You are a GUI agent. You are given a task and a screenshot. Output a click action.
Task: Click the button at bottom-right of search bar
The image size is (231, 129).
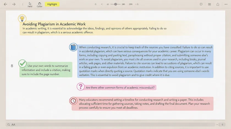(x=222, y=125)
